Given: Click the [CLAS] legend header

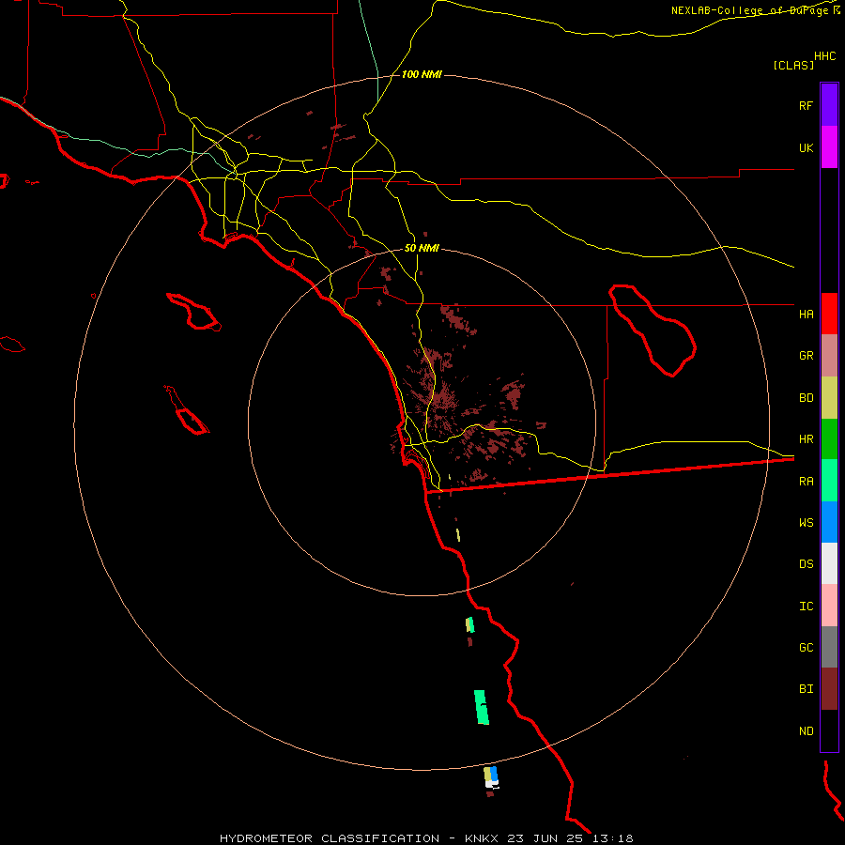Looking at the screenshot, I should click(793, 65).
